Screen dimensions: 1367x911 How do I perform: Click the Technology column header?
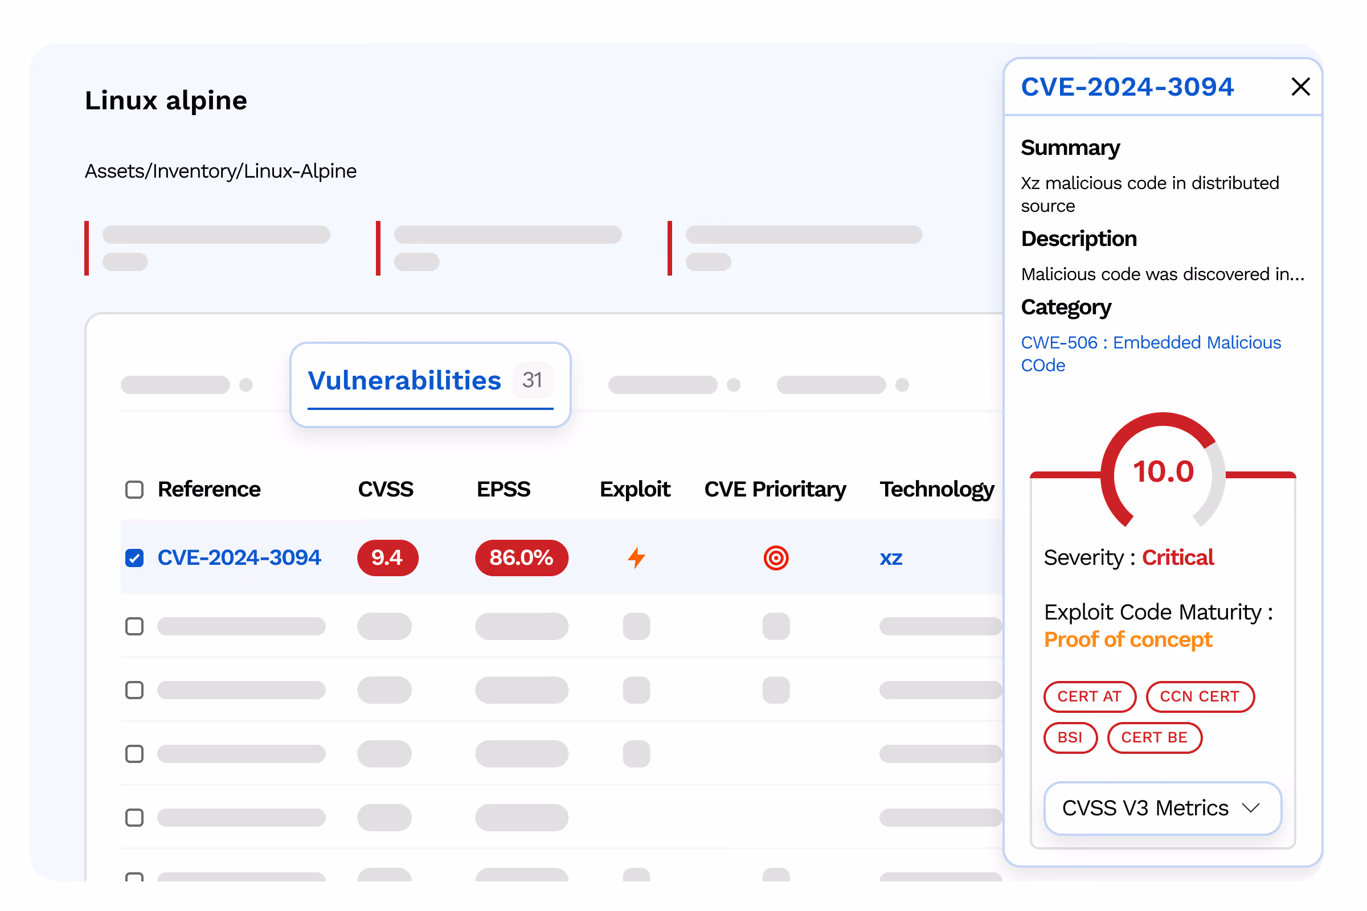[936, 489]
